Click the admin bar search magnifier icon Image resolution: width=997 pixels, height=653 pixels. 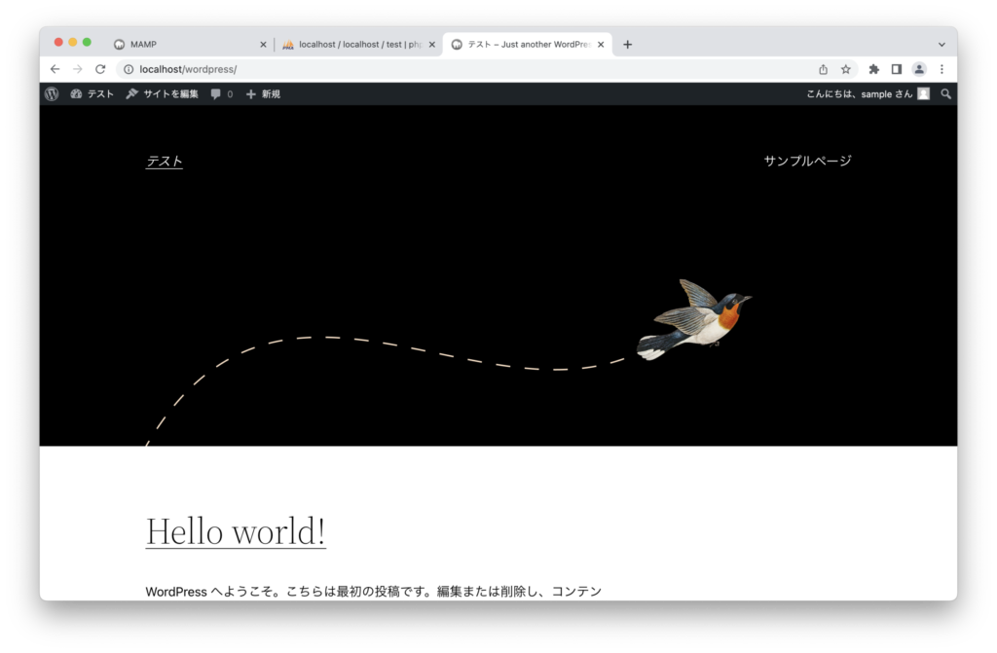click(x=945, y=94)
